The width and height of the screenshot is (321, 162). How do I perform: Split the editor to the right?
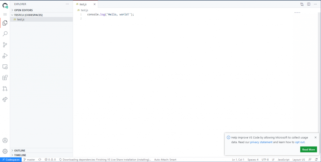coord(309,4)
